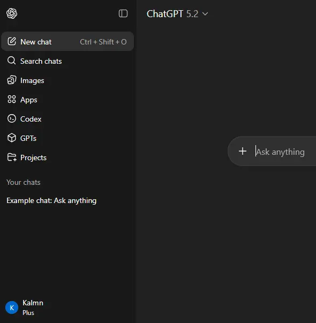
Task: Click the Apps grid icon
Action: pos(12,99)
